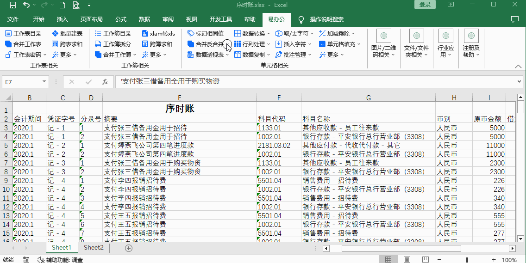526x263 pixels.
Task: Expand 批注管理 dropdown
Action: (x=310, y=55)
